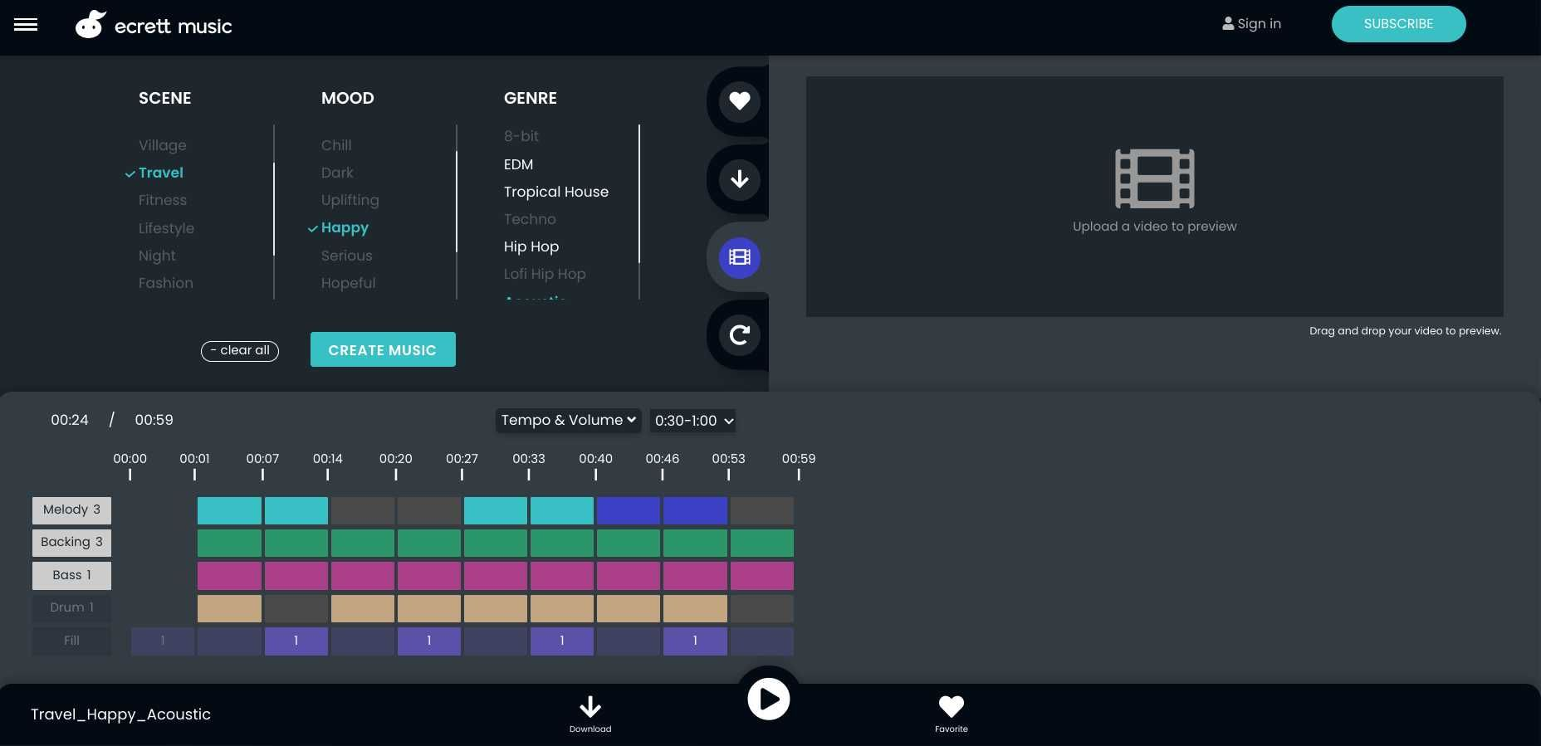Click the side download arrow icon
Screen dimensions: 1541x746
(739, 179)
